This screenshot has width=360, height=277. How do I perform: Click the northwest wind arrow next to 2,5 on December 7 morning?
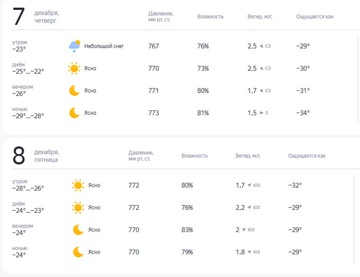[x=261, y=46]
